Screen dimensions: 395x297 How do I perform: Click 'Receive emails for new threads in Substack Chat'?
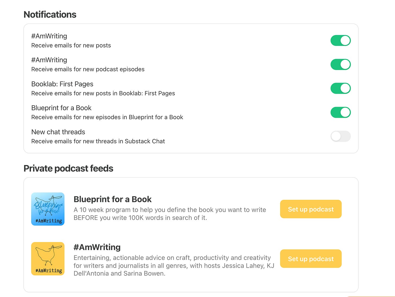click(98, 141)
